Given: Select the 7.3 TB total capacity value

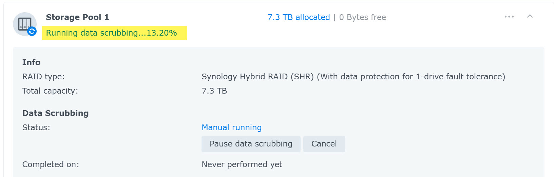Looking at the screenshot, I should pos(214,91).
